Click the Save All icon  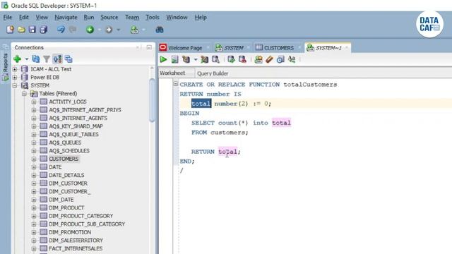(44, 30)
